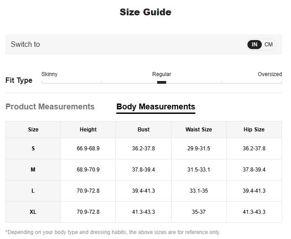Viewport: 291px width, 239px height.
Task: Click the 41.3-43.3 bust cell for XL
Action: [x=143, y=212]
